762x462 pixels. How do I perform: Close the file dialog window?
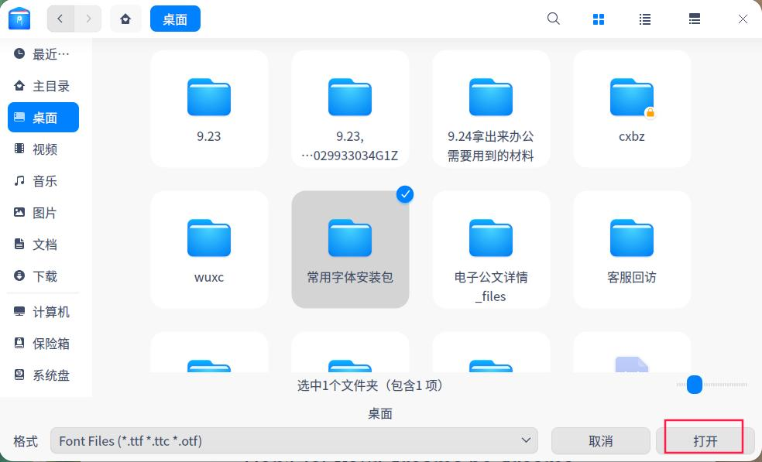click(x=743, y=19)
